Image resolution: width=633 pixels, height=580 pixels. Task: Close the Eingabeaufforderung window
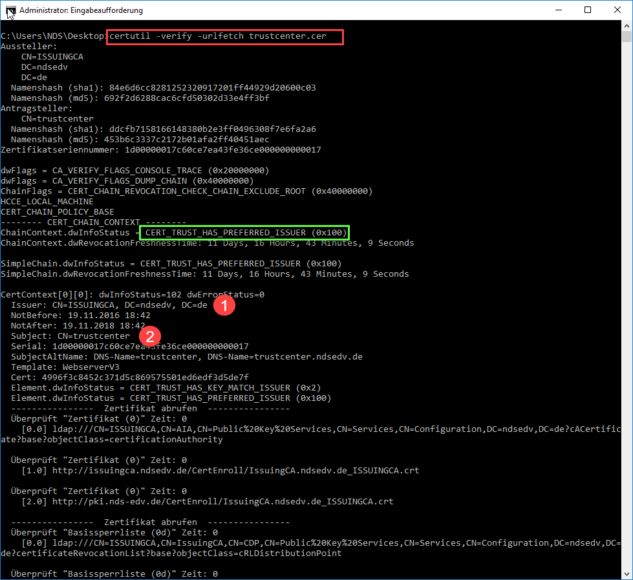click(x=617, y=10)
